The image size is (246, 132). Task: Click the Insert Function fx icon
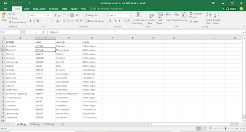pyautogui.click(x=43, y=32)
